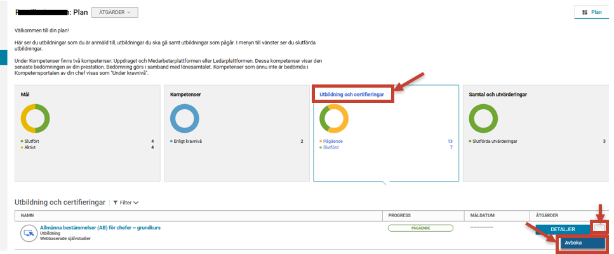Expand the Filter chevron
This screenshot has height=254, width=614.
(x=136, y=203)
